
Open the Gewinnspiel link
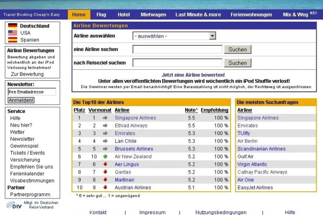pos(24,146)
